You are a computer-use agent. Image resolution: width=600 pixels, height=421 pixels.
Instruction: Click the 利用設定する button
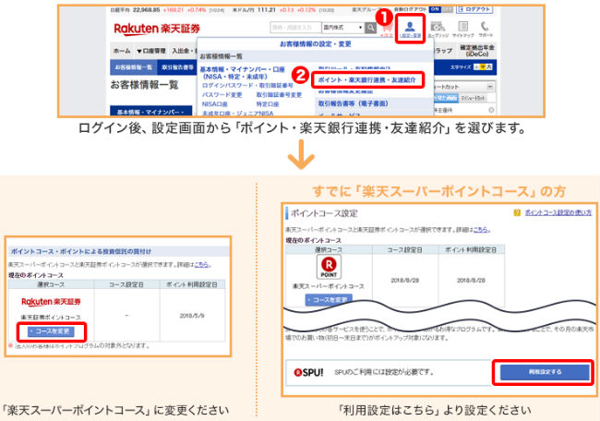(x=545, y=372)
